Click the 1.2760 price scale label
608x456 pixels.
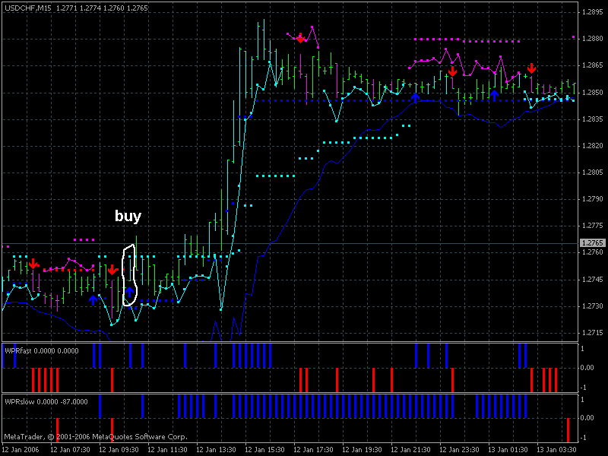(593, 252)
